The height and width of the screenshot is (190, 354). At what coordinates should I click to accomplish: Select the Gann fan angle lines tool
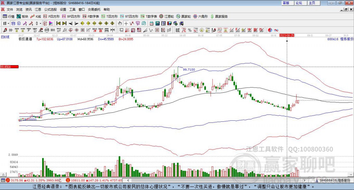coord(127,30)
